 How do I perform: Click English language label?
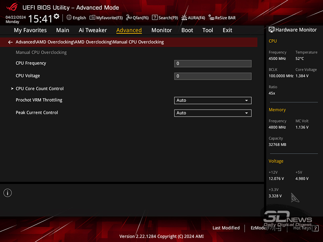[x=79, y=18]
